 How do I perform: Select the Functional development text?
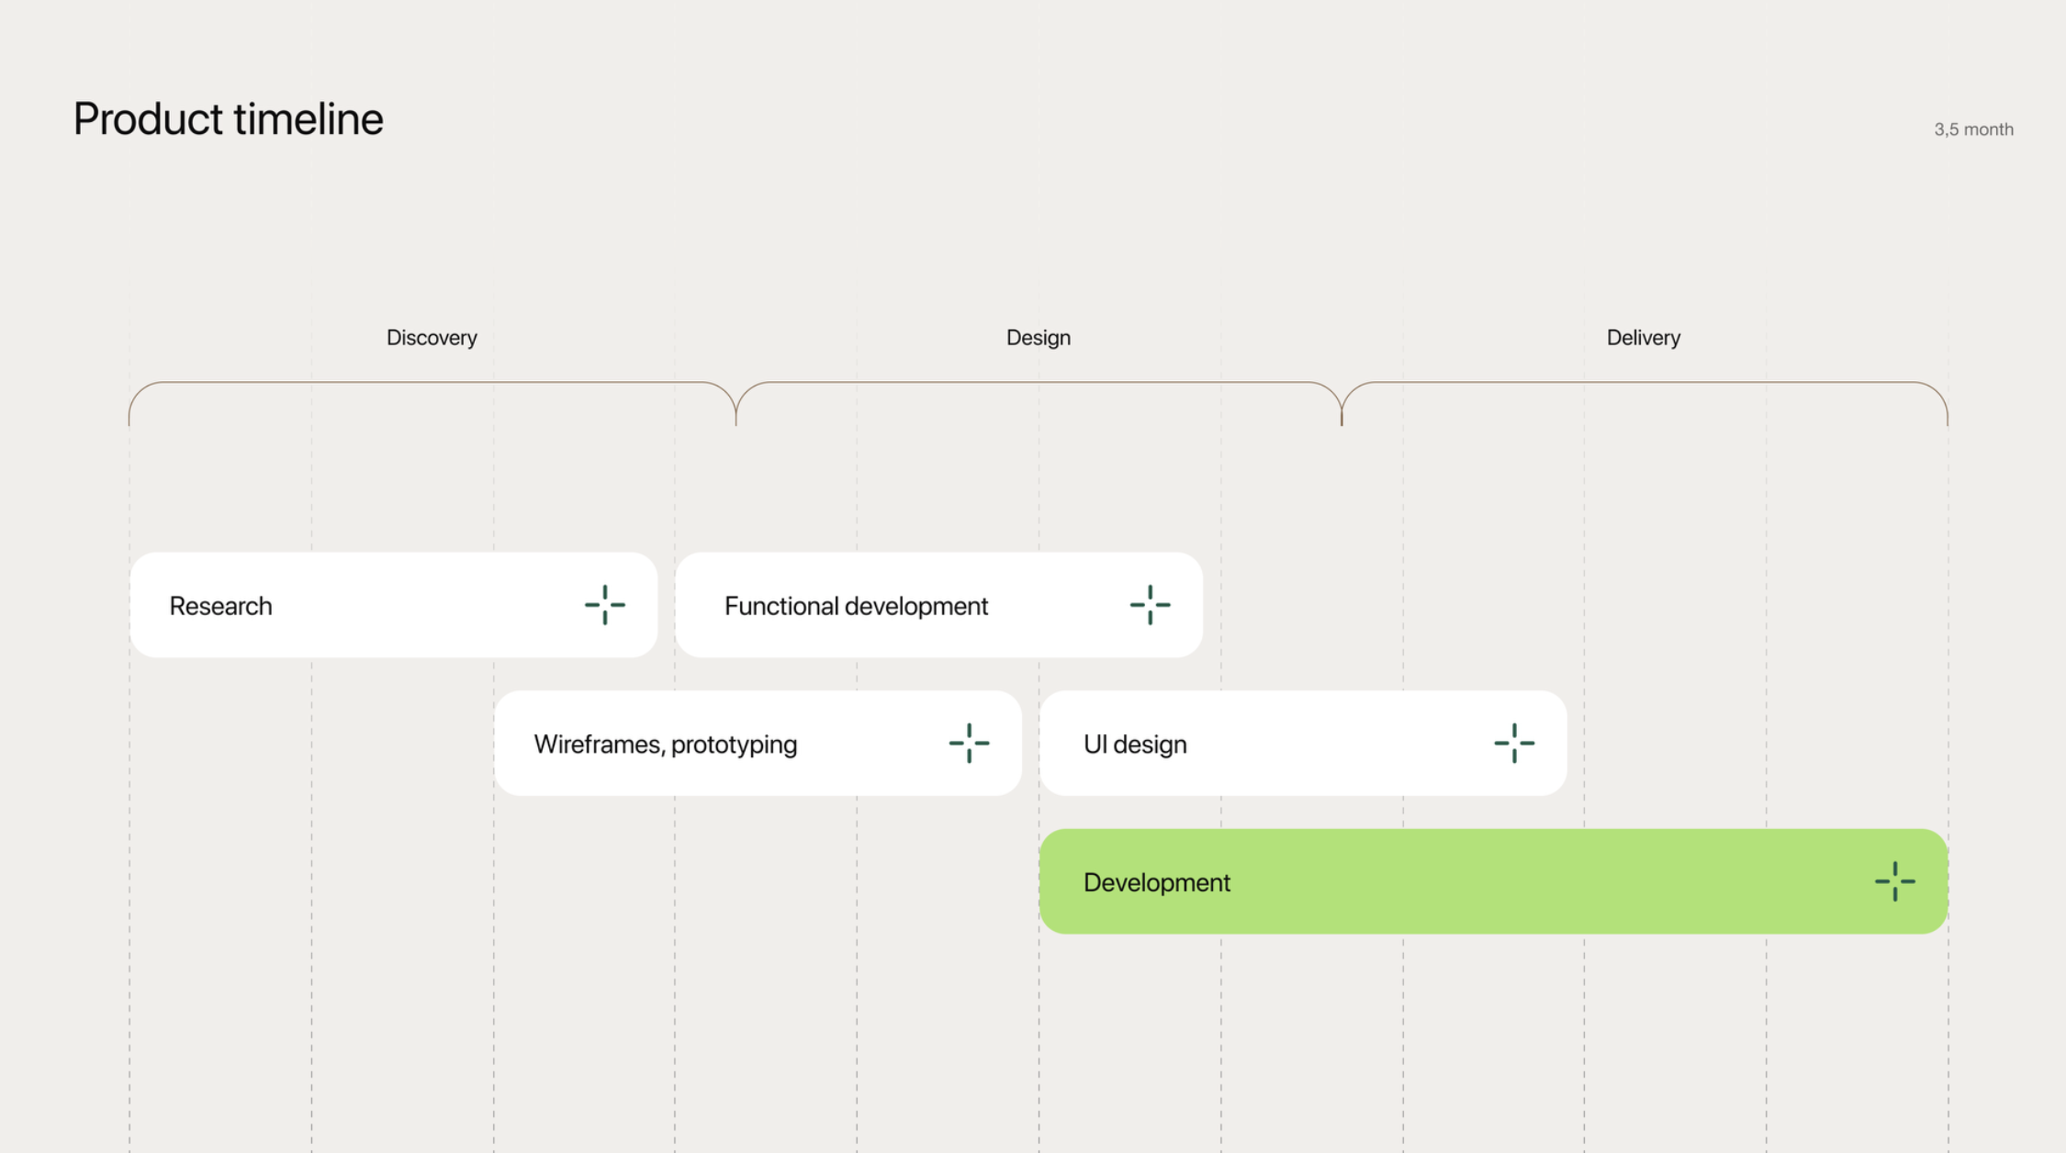pyautogui.click(x=856, y=606)
